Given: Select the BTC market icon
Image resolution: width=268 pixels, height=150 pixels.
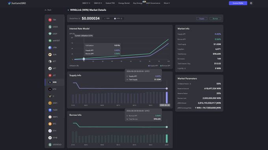Looking at the screenshot, I should click(x=50, y=124).
